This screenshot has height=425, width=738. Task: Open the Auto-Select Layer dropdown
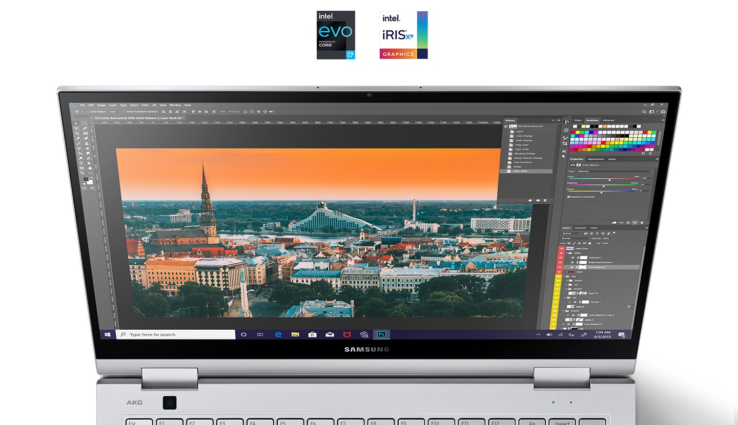(114, 112)
